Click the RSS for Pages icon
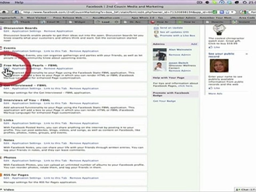The width and height of the screenshot is (256, 192). [x=1, y=175]
